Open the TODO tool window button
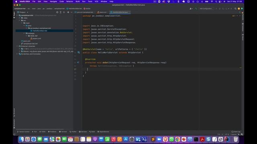Image resolution: width=257 pixels, height=144 pixels. 43,132
